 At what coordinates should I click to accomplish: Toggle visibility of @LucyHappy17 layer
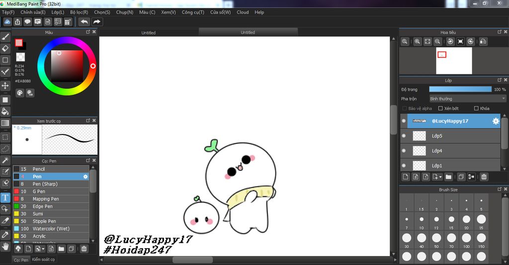coord(404,121)
